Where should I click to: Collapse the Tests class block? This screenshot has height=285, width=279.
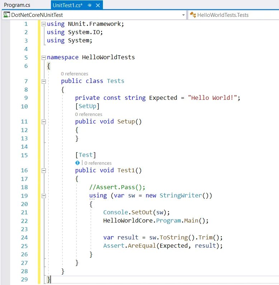click(x=44, y=81)
